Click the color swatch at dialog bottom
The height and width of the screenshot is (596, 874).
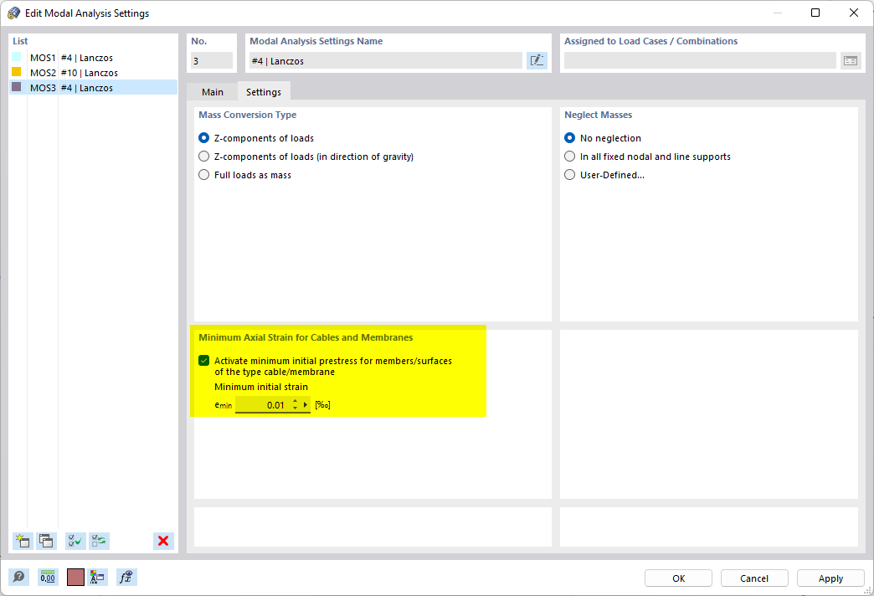[75, 577]
